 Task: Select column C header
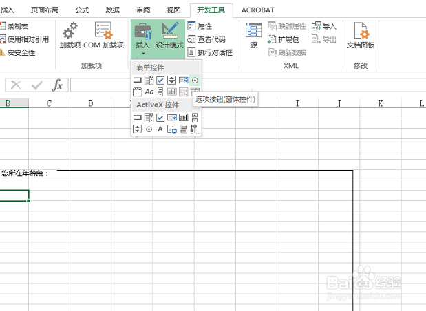coord(49,103)
